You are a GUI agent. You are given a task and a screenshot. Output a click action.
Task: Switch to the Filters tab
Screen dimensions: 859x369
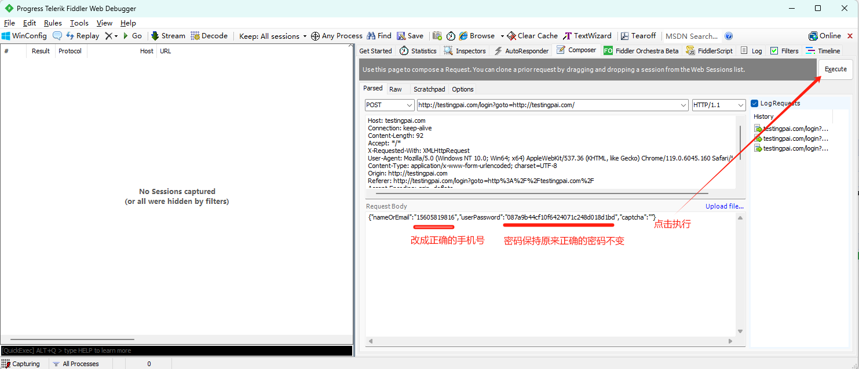(784, 51)
